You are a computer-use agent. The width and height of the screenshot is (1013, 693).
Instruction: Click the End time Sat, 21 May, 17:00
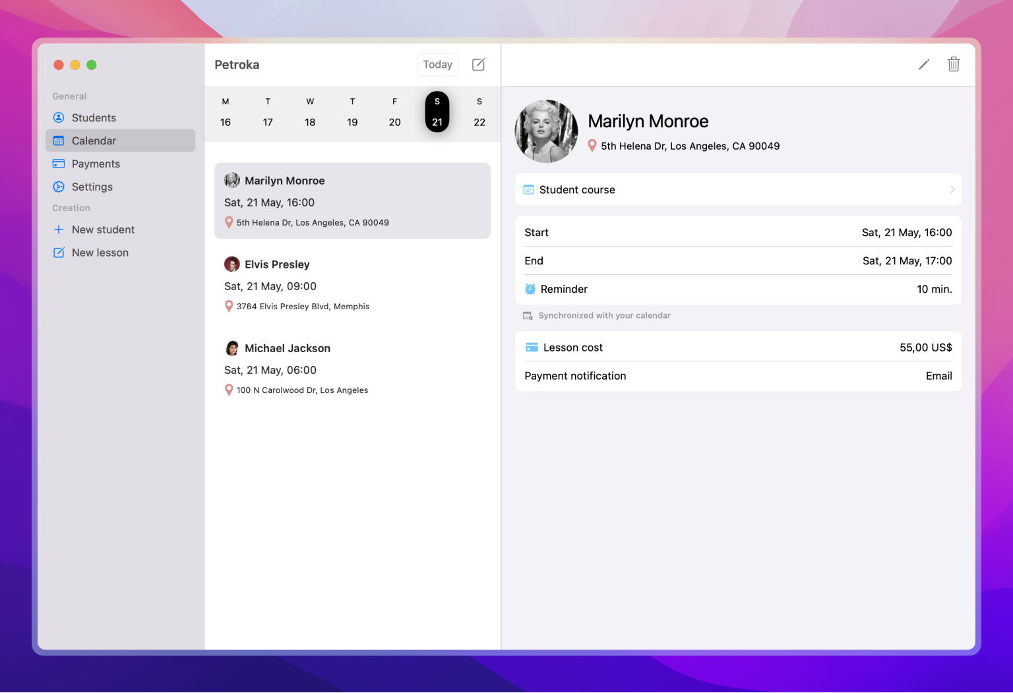(x=907, y=261)
